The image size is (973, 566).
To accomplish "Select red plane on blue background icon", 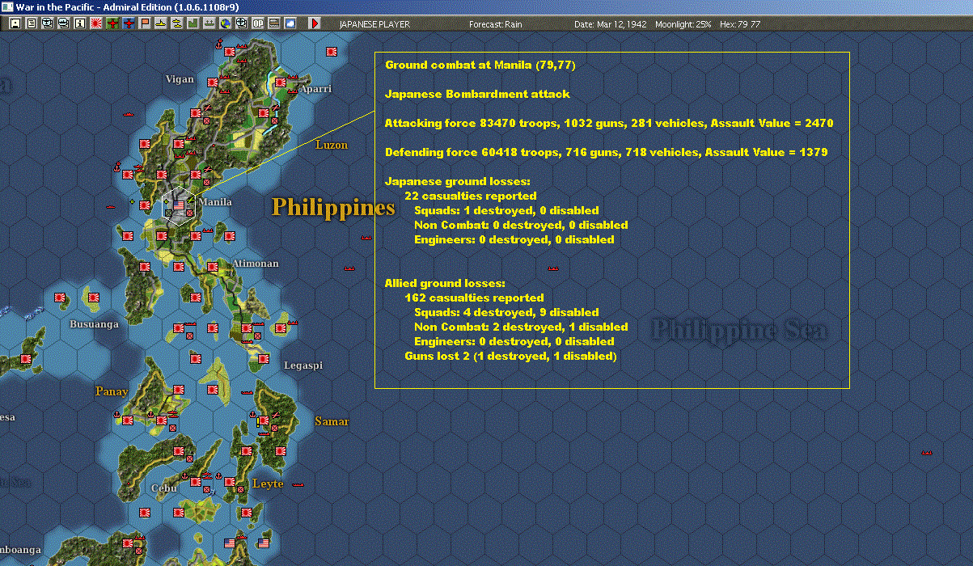I will [x=129, y=23].
